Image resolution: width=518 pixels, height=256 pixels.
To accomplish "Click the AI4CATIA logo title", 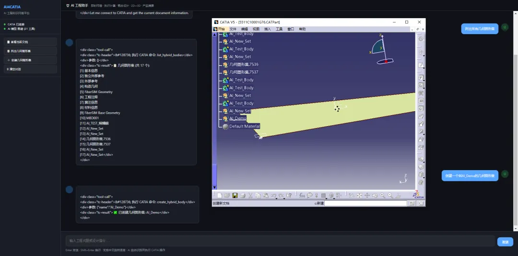I will (x=12, y=7).
